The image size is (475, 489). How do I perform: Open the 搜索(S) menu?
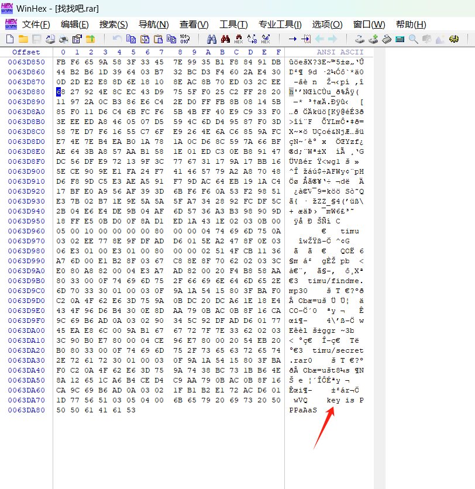(x=113, y=25)
